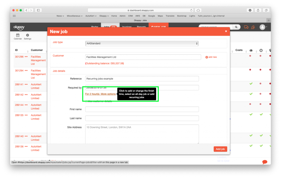Click the Reference input field
The image size is (281, 178).
(142, 79)
